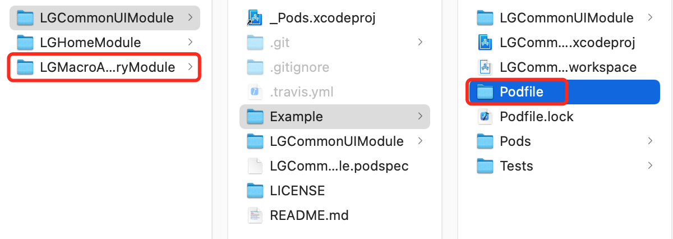Expand the .git folder chevron
This screenshot has width=673, height=239.
pos(420,43)
